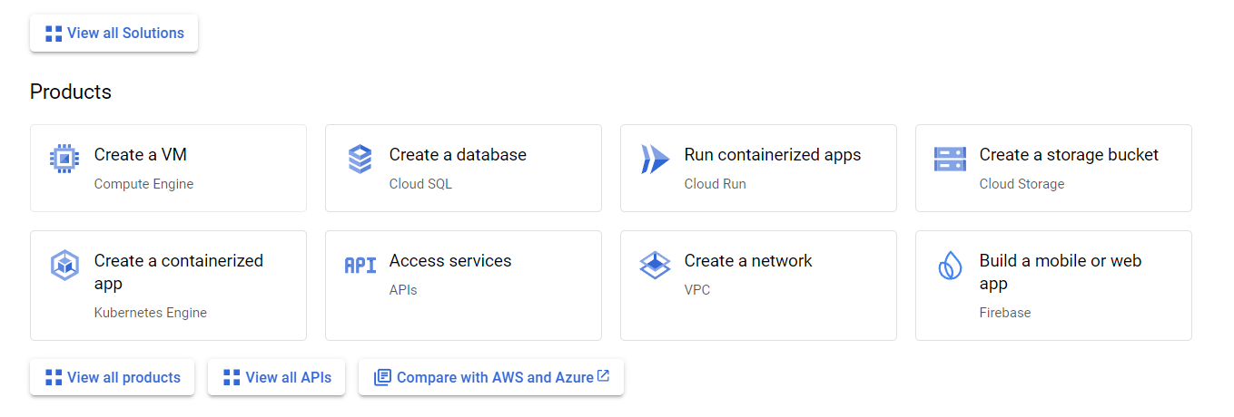Click the Firebase flame icon

point(950,265)
